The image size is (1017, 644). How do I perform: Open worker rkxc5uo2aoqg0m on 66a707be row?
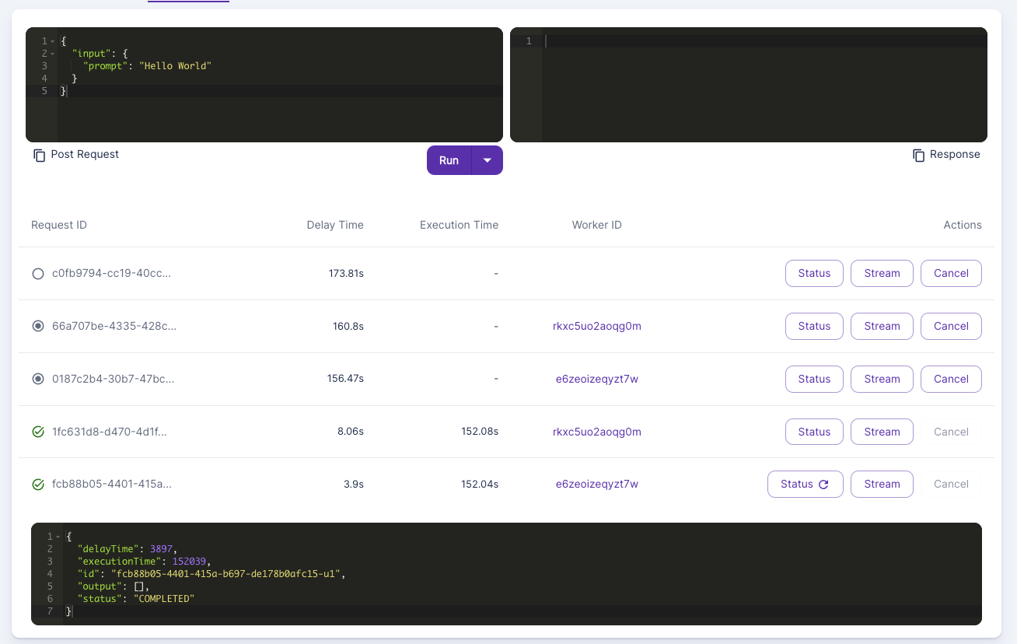coord(597,327)
